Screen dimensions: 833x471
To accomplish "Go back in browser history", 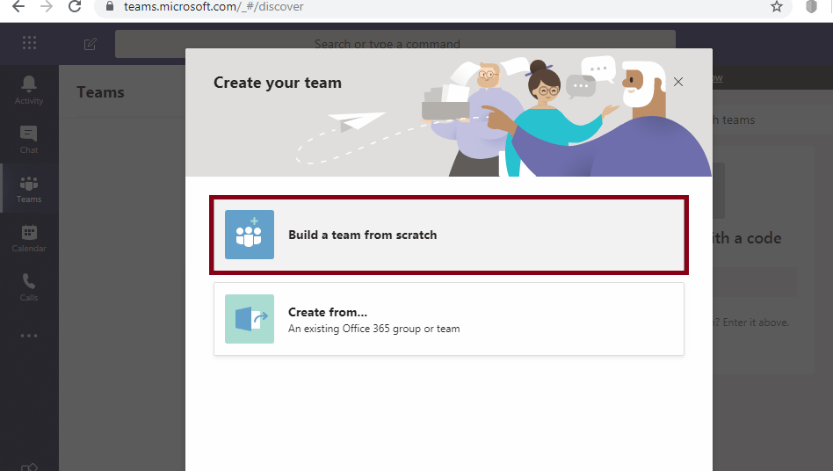I will 18,6.
